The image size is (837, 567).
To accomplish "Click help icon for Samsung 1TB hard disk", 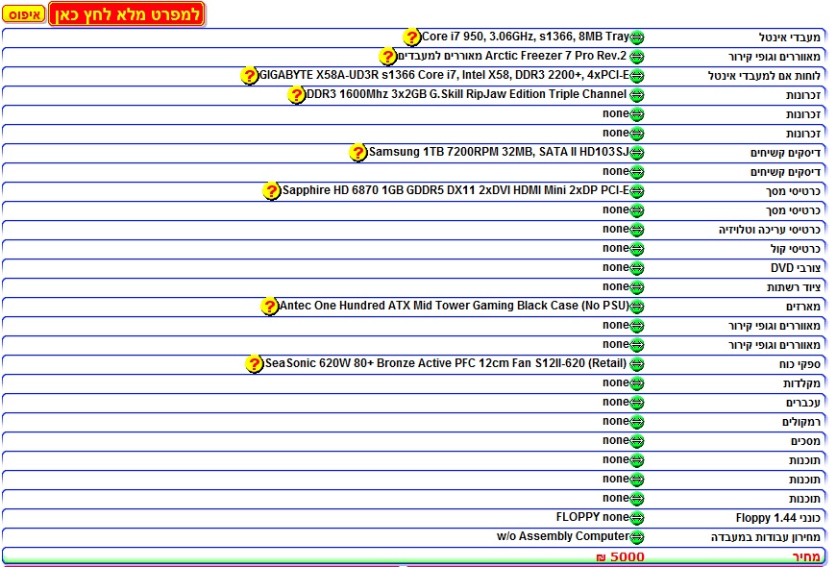I will (x=358, y=153).
